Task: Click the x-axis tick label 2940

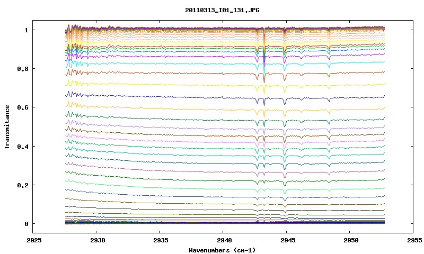Action: [224, 240]
